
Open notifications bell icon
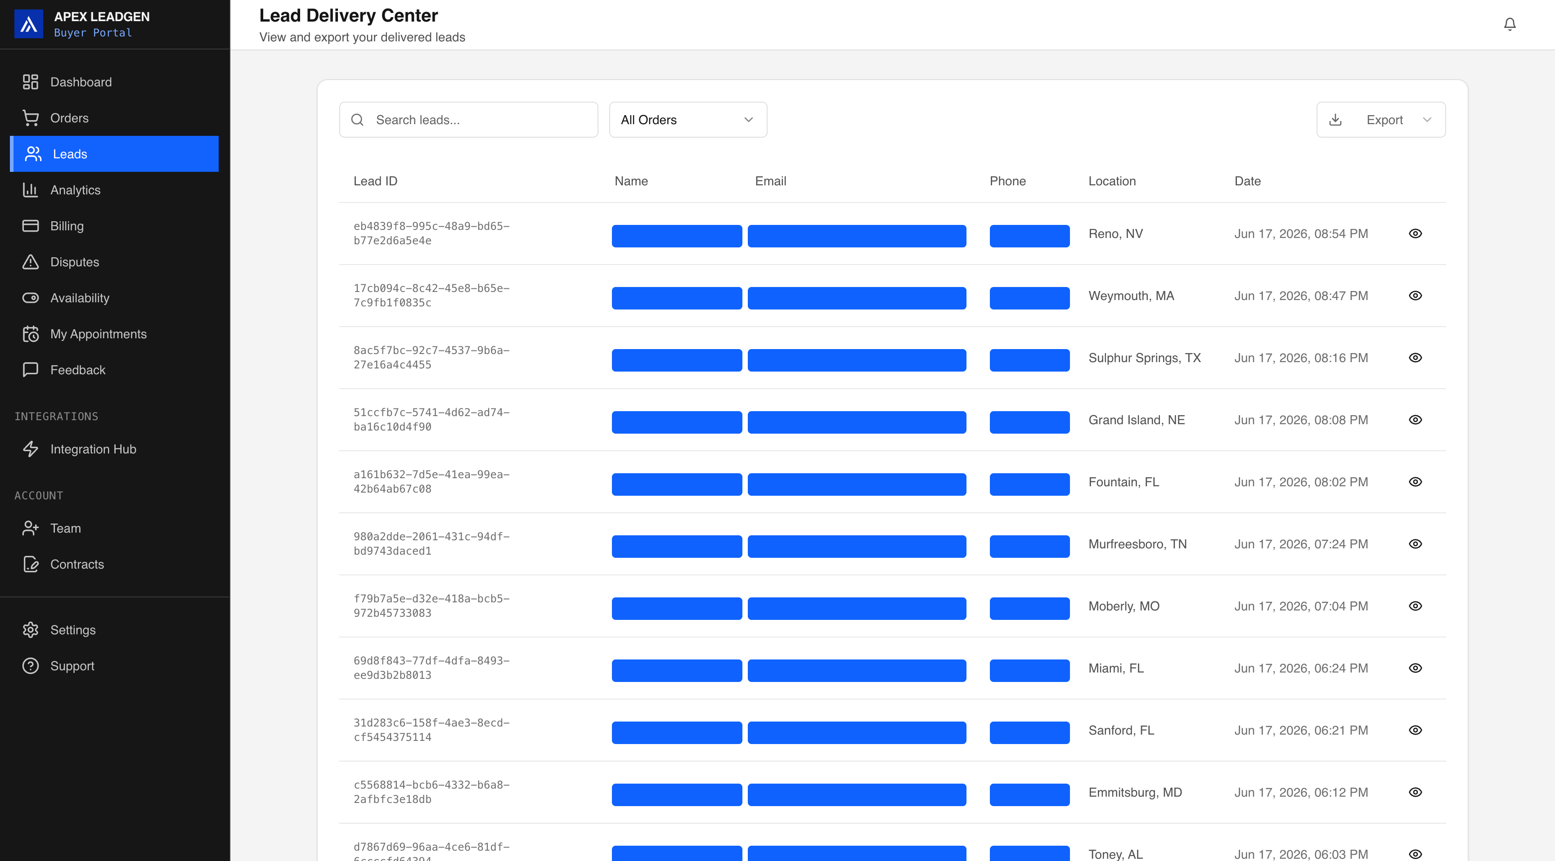coord(1509,24)
